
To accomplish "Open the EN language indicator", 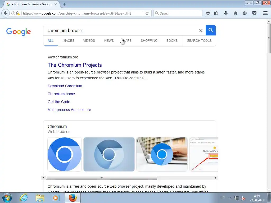I will [223, 197].
